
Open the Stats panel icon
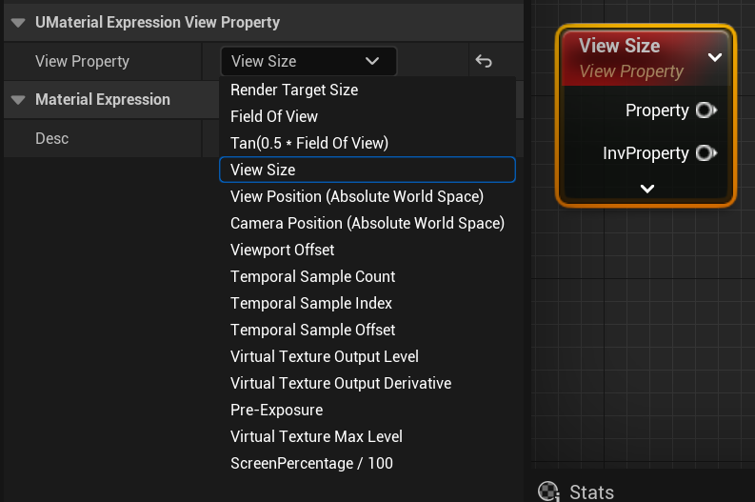coord(548,492)
